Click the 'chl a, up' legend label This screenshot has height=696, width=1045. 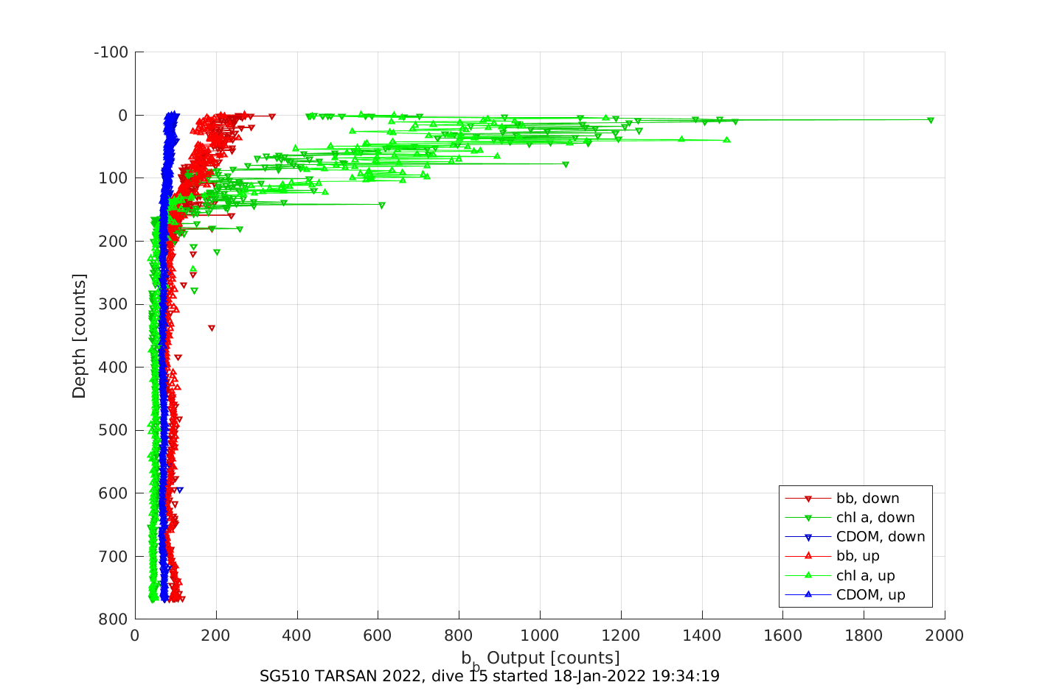[x=865, y=575]
